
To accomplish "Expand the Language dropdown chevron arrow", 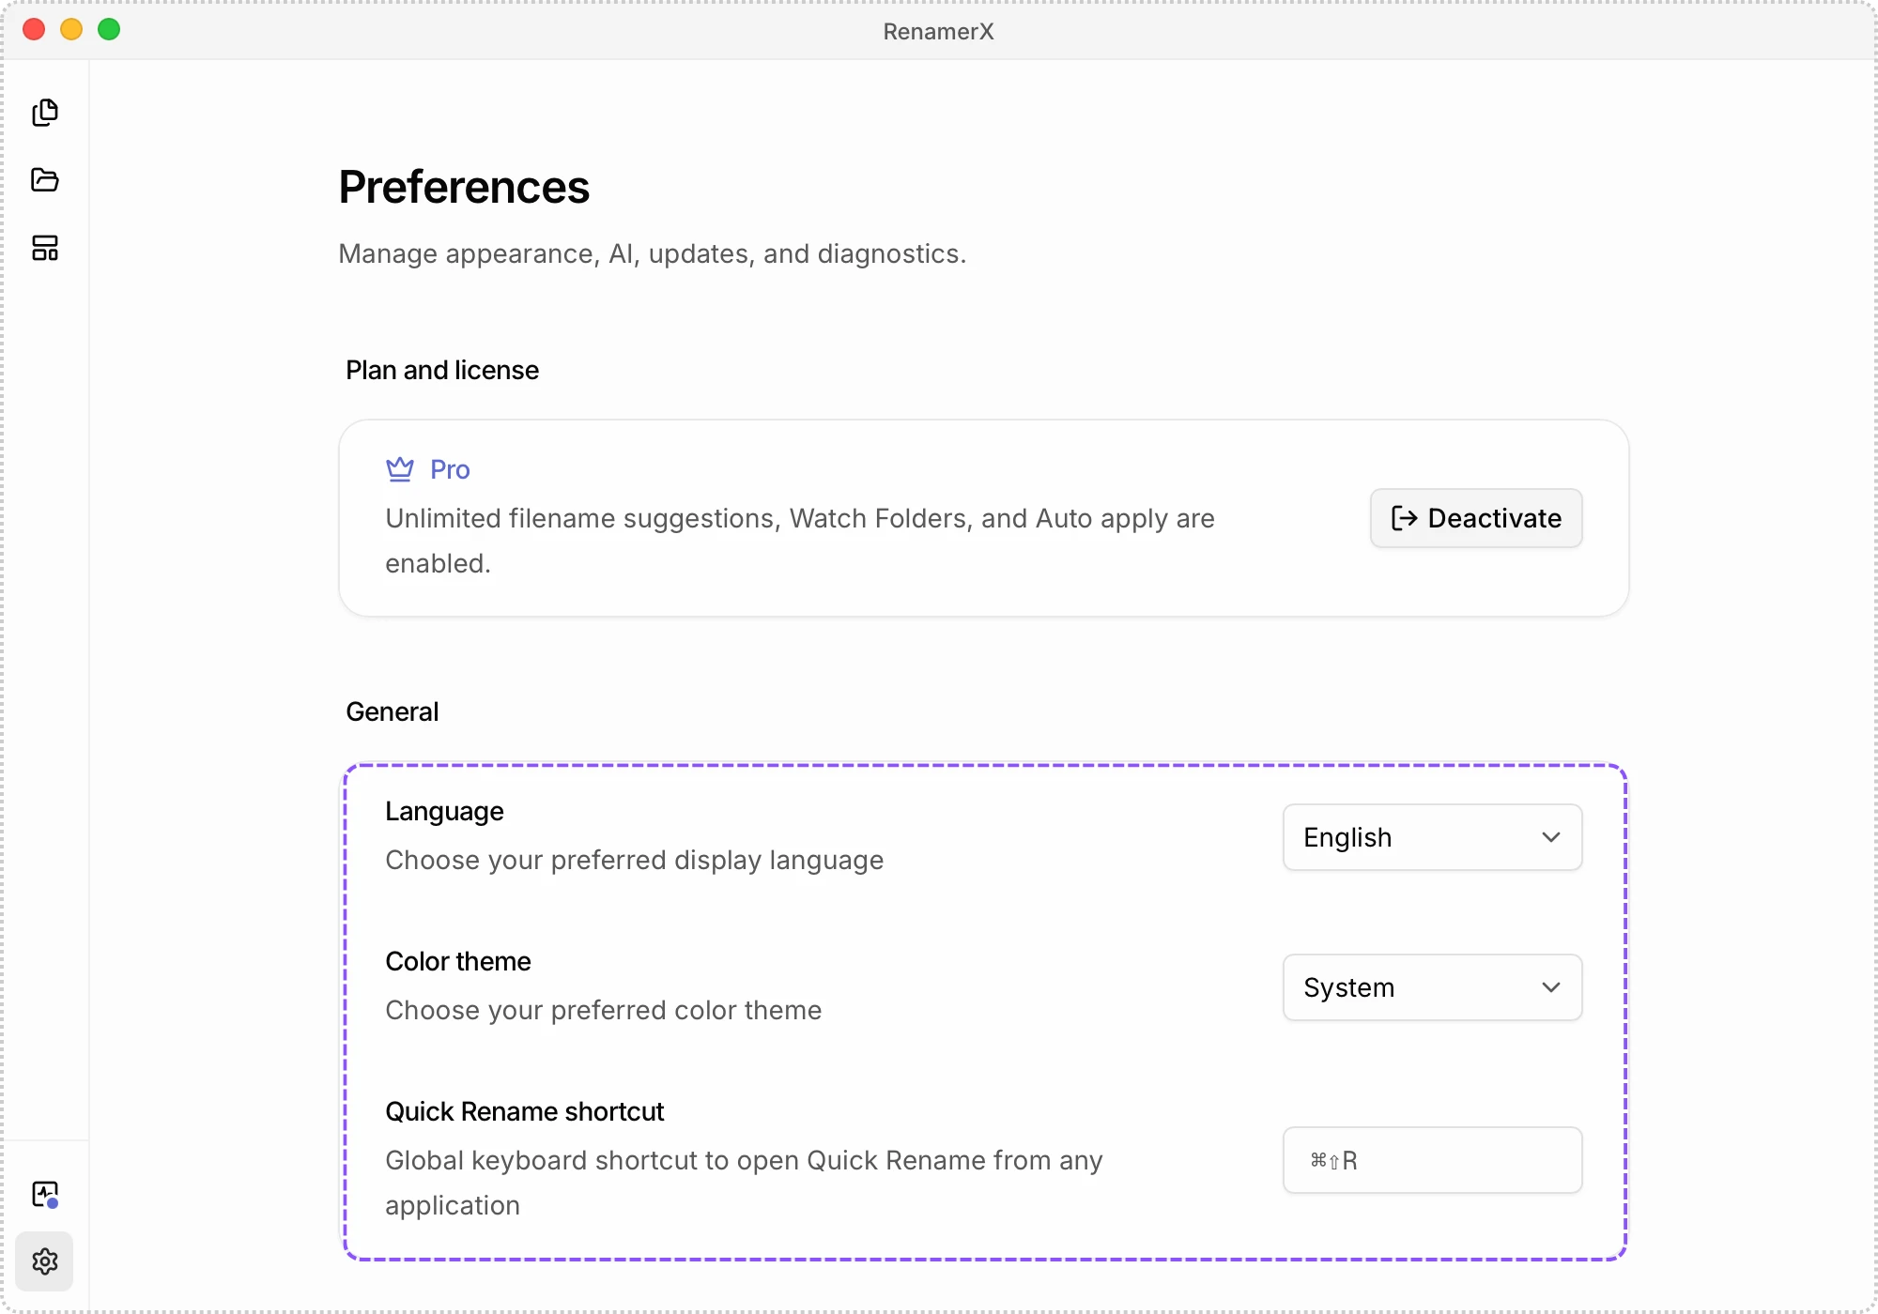I will [x=1551, y=837].
